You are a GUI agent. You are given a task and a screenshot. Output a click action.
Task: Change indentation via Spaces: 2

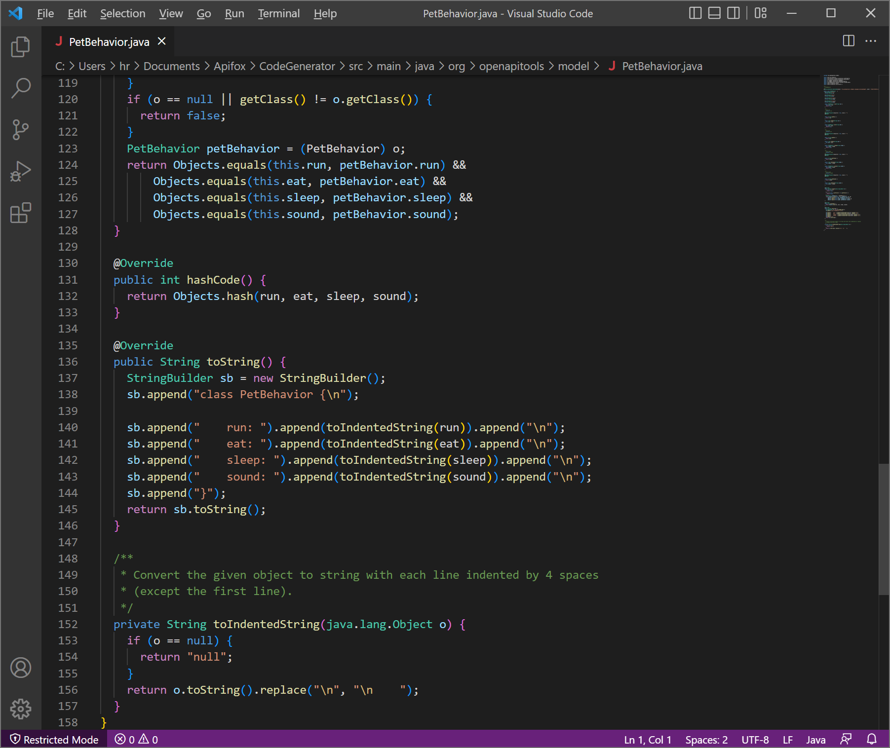706,739
